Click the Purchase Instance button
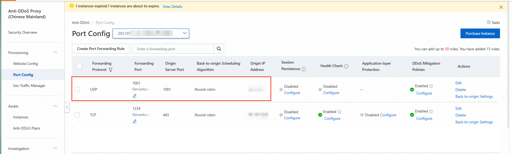This screenshot has width=512, height=154. [480, 33]
